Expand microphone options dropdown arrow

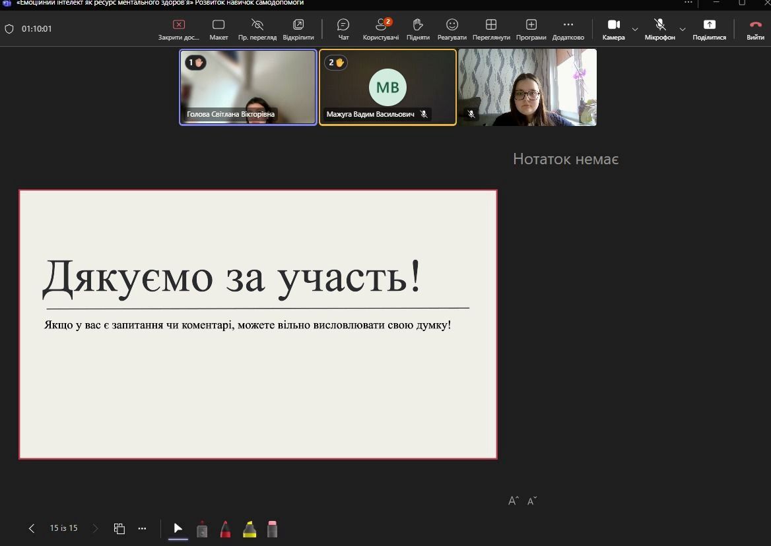pos(683,29)
